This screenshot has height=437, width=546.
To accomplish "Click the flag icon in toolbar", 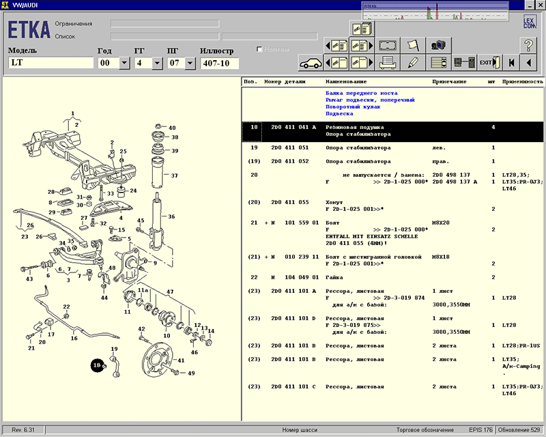I will [413, 45].
